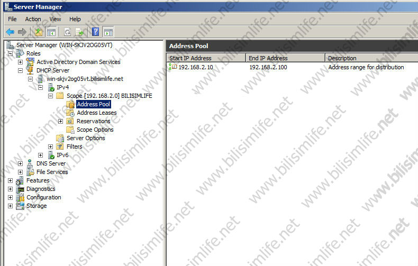Expand the DNS Server node

pos(20,163)
